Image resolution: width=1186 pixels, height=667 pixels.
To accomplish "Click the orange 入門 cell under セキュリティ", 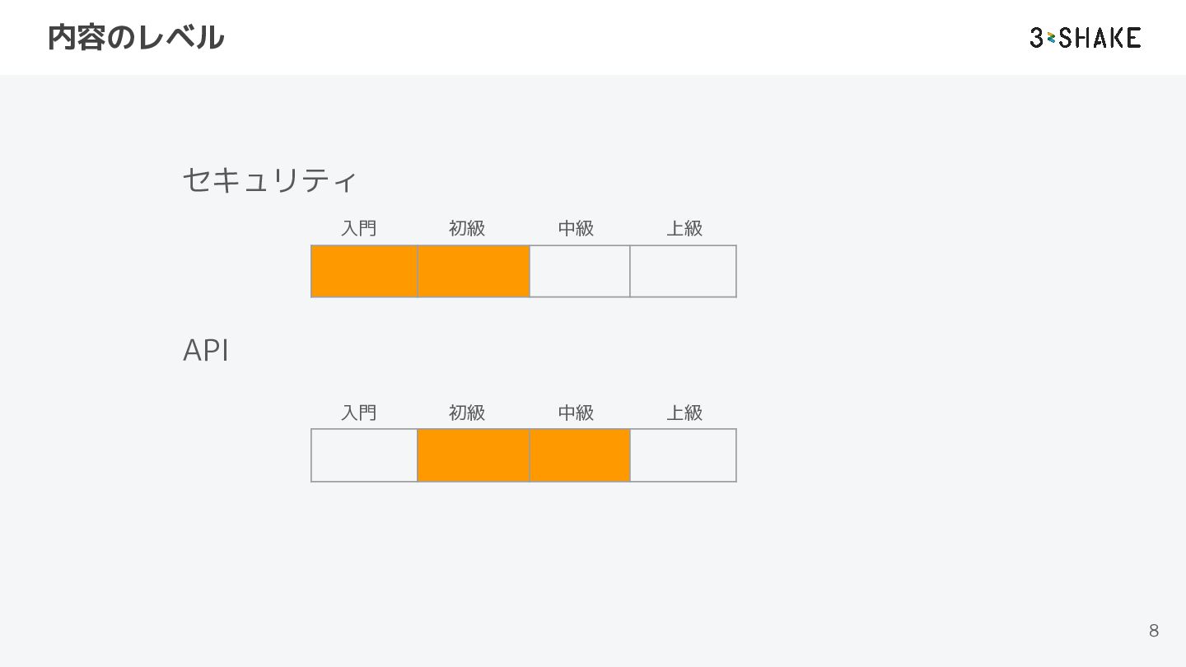I will pos(364,271).
